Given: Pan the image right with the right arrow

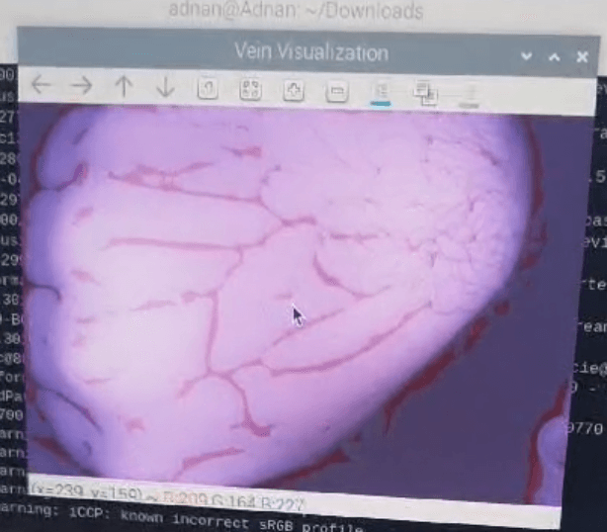Looking at the screenshot, I should point(82,85).
